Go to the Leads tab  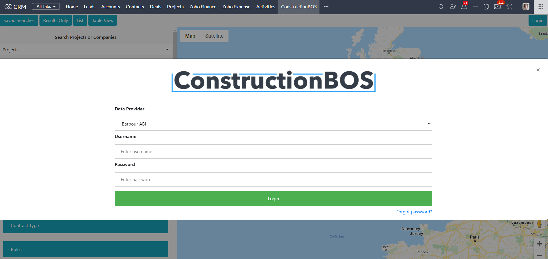[x=90, y=7]
